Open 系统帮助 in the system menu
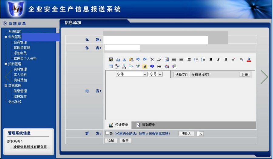The width and height of the screenshot is (273, 159). [x=15, y=31]
